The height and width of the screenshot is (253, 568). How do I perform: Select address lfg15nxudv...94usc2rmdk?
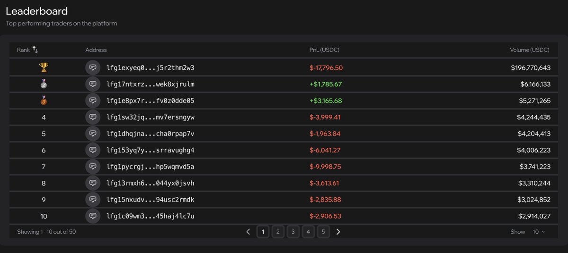point(151,200)
